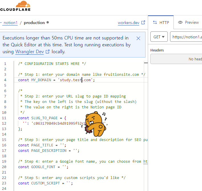The height and width of the screenshot is (191, 202).
Task: Click the PAGE_TITLE code line
Action: [x=42, y=145]
